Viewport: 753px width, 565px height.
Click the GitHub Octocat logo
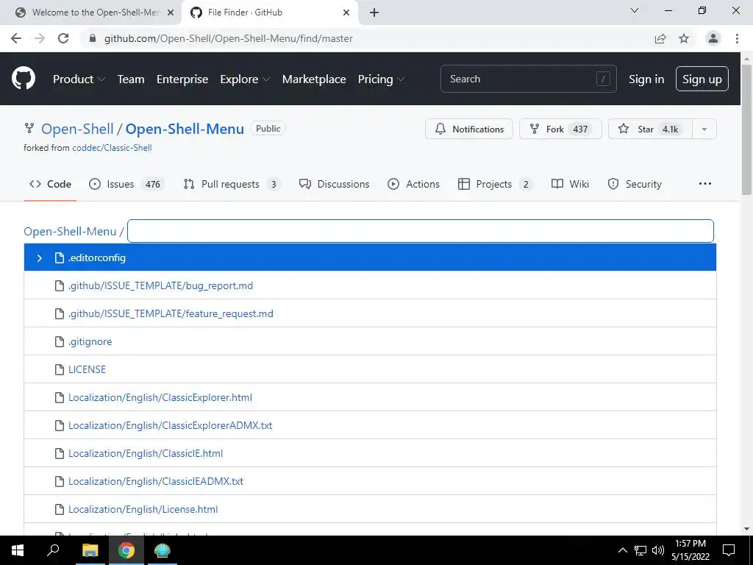pyautogui.click(x=23, y=79)
